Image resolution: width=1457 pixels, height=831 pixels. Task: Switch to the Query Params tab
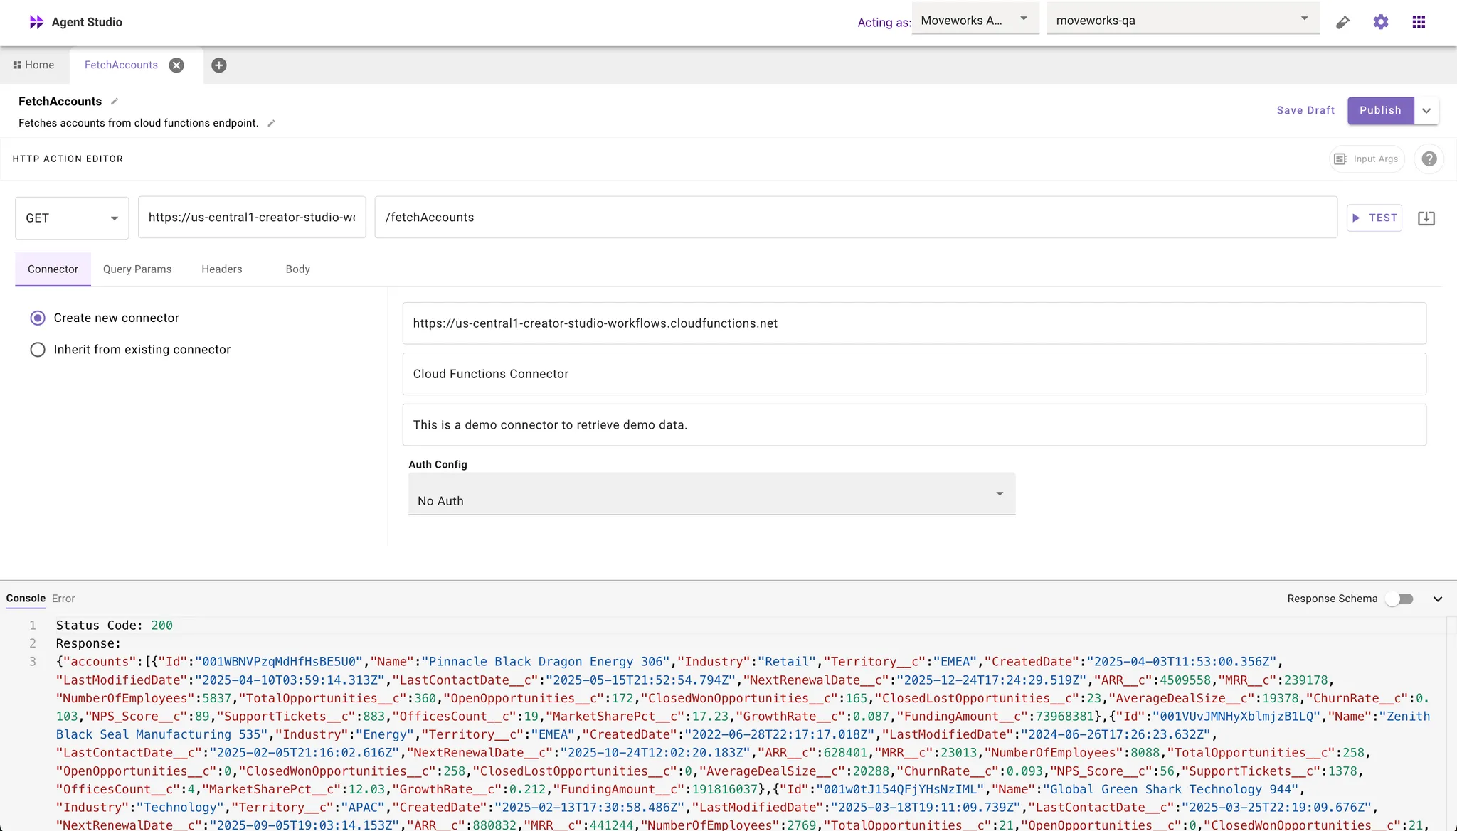point(137,269)
